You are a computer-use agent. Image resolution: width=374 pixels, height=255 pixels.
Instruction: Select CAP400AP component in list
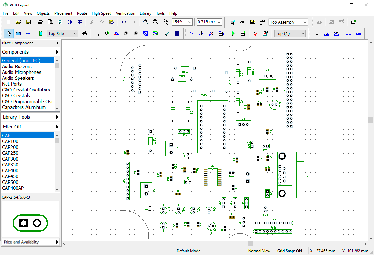coord(28,188)
